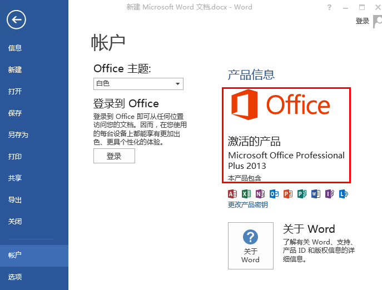Open the Office theme dropdown showing 白色

pyautogui.click(x=138, y=84)
